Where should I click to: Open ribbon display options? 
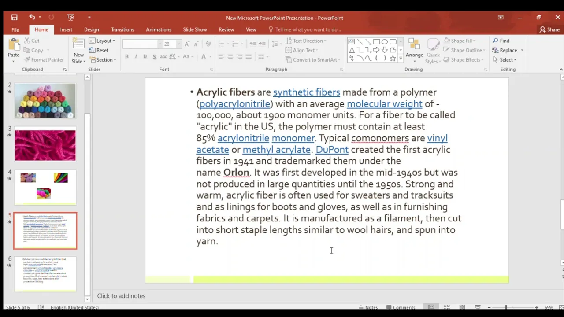pyautogui.click(x=501, y=18)
